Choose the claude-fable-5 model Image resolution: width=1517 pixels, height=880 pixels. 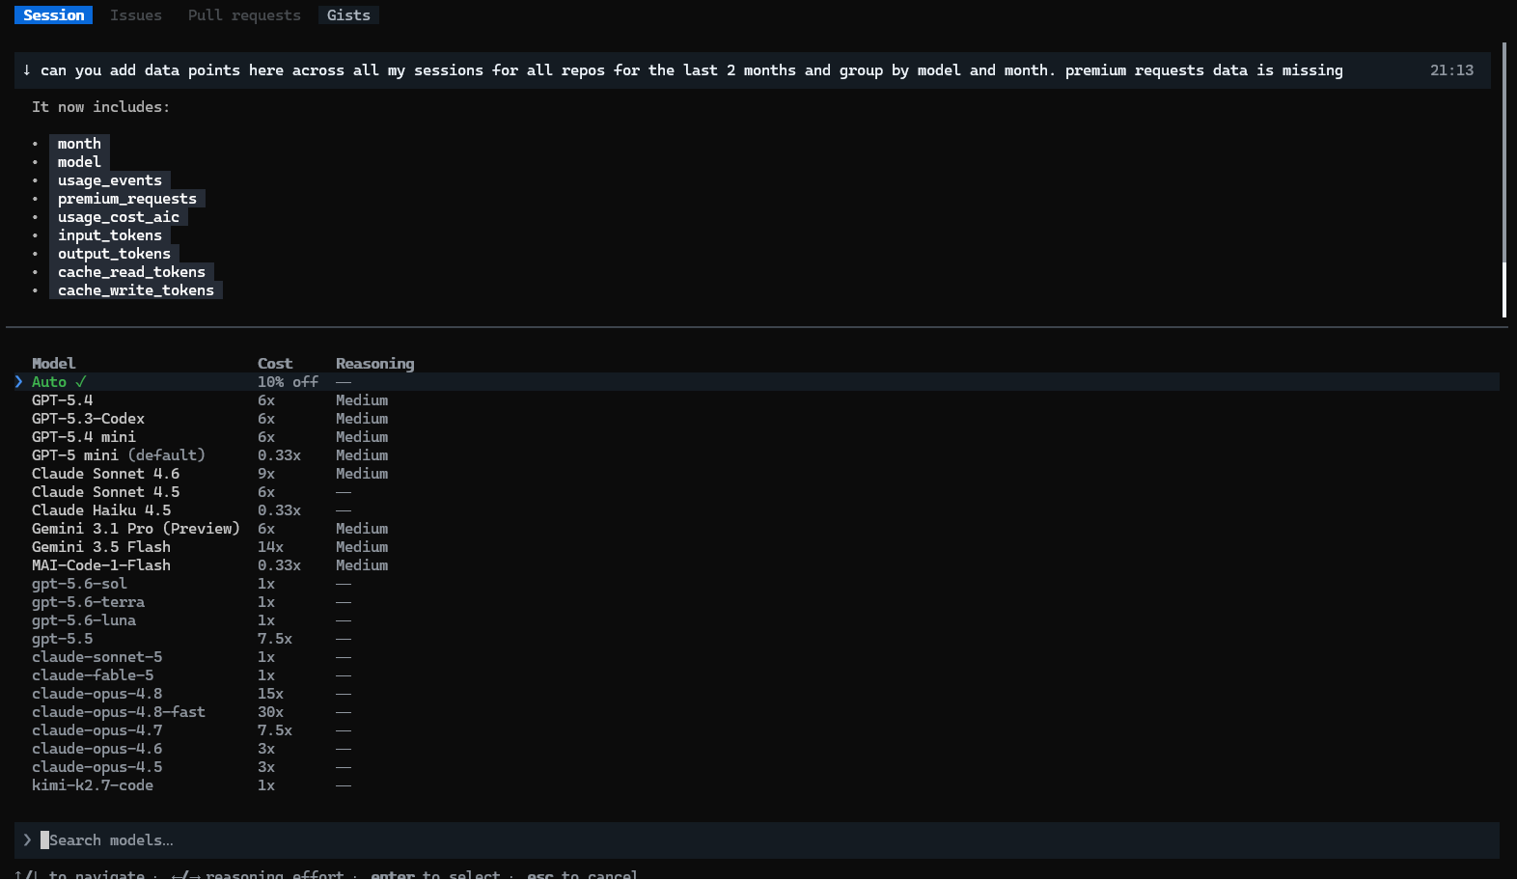[93, 675]
